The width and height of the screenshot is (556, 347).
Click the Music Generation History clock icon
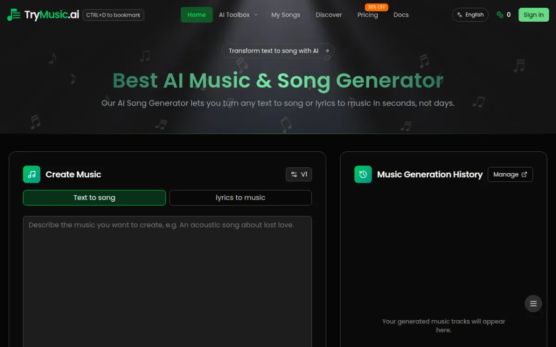click(x=363, y=174)
